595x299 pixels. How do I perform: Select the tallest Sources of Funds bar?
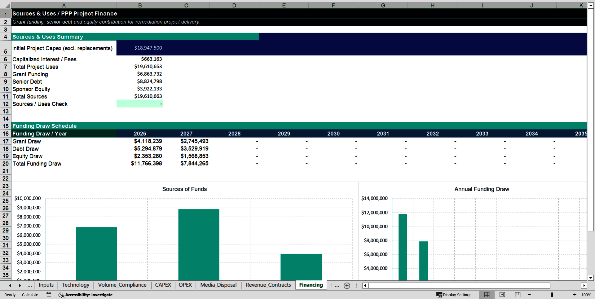(x=199, y=245)
